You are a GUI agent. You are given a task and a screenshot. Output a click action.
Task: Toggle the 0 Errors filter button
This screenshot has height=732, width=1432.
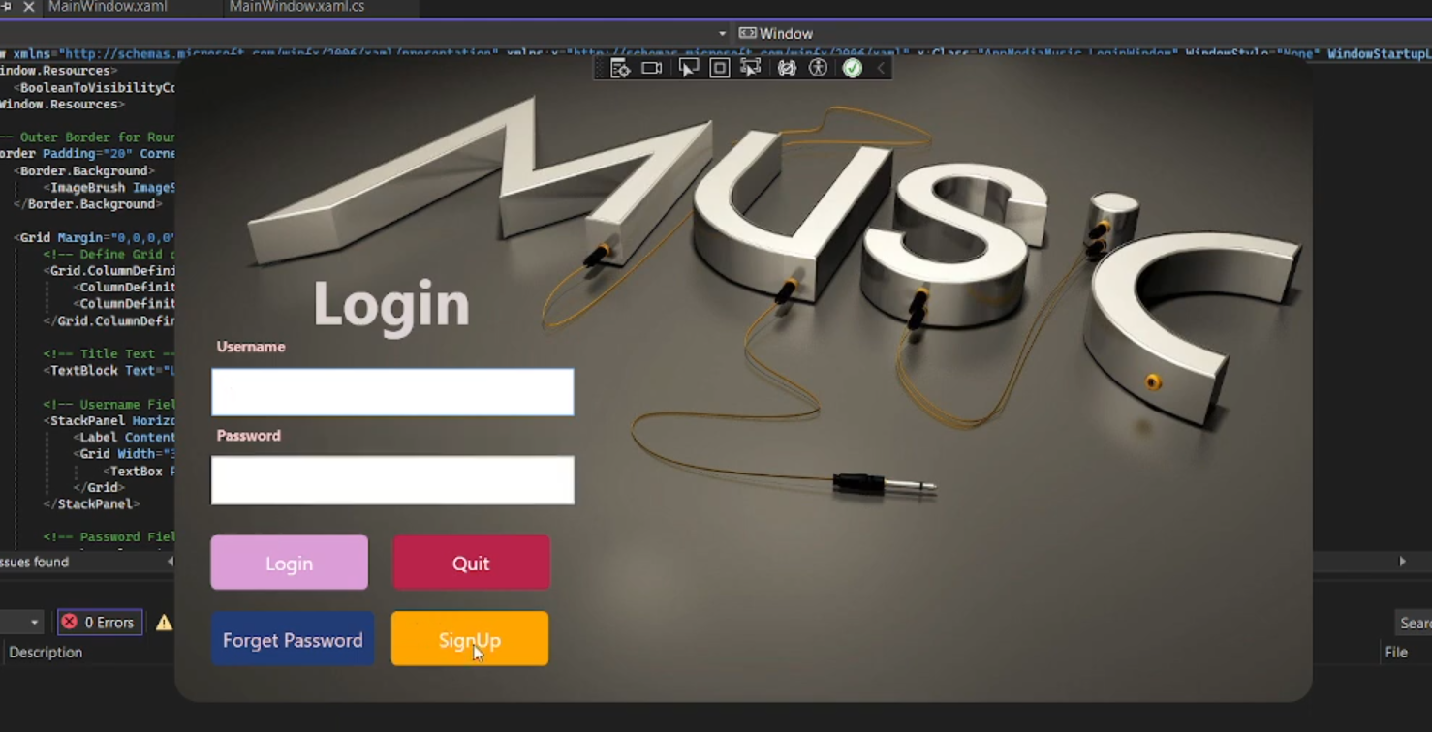click(x=100, y=623)
